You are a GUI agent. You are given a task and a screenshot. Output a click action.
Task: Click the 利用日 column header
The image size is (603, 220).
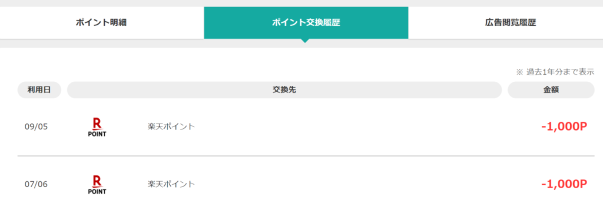39,90
